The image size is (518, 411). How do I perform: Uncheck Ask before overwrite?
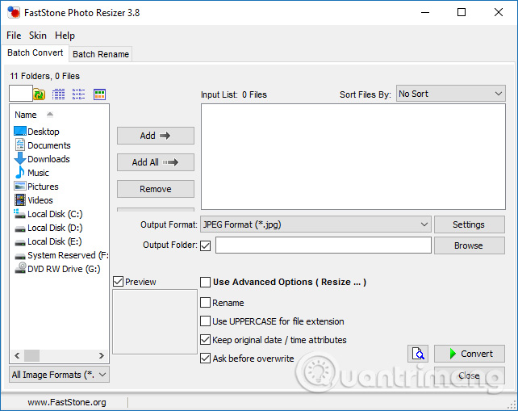point(206,358)
